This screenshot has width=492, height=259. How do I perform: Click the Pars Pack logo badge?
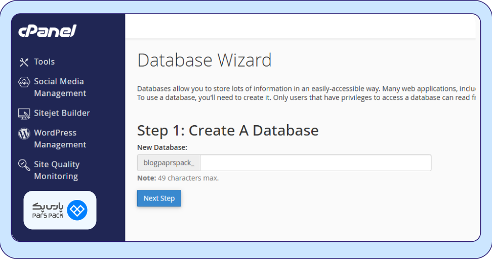click(x=60, y=210)
